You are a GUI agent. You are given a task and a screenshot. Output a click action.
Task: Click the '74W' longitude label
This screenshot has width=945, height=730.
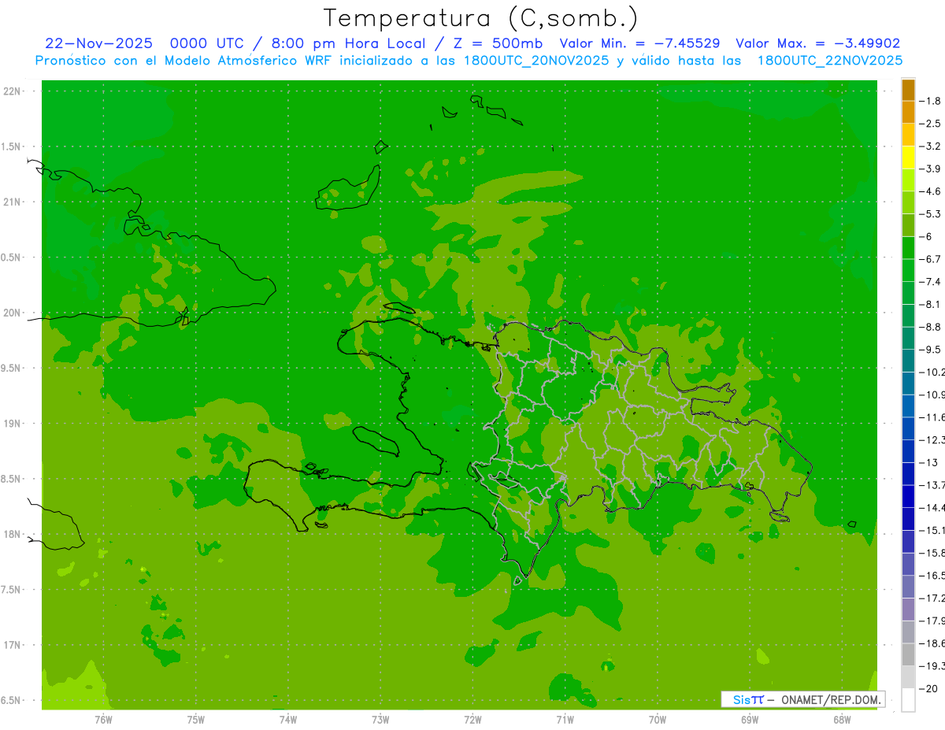288,719
